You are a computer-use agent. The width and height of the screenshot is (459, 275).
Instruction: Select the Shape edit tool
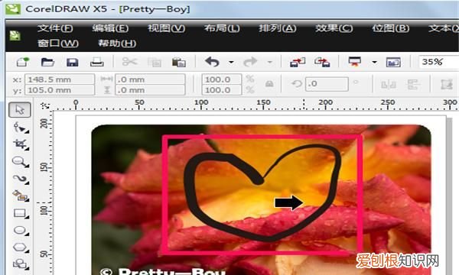click(21, 128)
